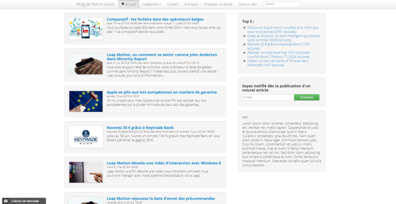Screen dimensions: 396x204
Task: Focus the Search field in the navbar
Action: [x=282, y=4]
